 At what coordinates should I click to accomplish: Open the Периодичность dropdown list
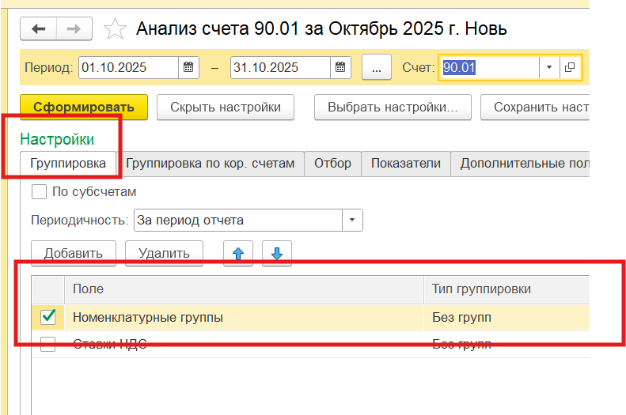[x=352, y=220]
